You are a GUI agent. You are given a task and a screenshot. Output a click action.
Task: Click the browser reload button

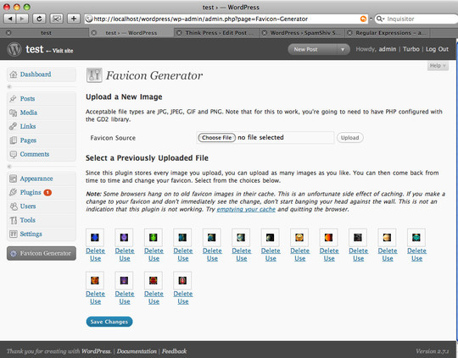39,19
